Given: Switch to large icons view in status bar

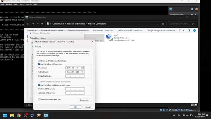Looking at the screenshot, I should 196,105.
